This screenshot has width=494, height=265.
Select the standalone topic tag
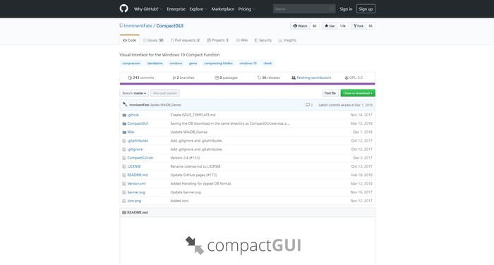(155, 63)
